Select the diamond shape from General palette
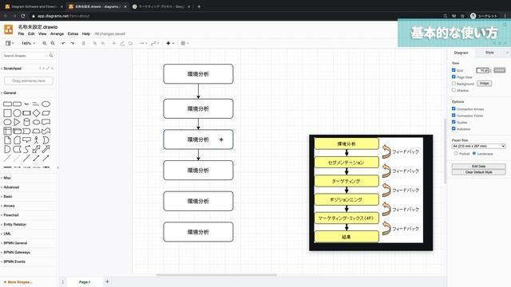The width and height of the screenshot is (511, 287). tap(36, 113)
